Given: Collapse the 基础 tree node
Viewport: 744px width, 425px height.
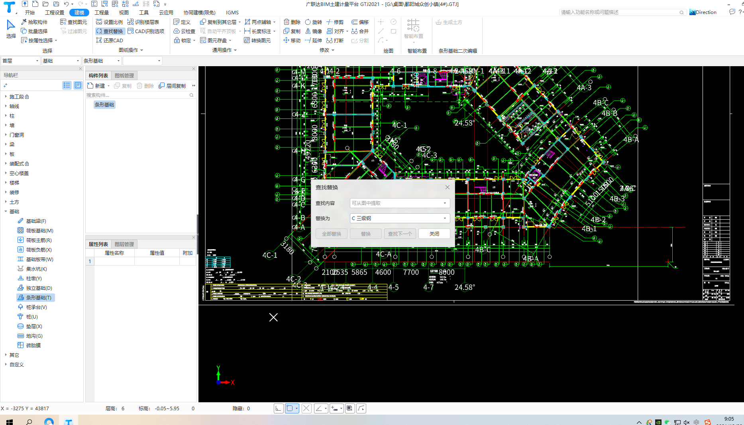Looking at the screenshot, I should (6, 211).
